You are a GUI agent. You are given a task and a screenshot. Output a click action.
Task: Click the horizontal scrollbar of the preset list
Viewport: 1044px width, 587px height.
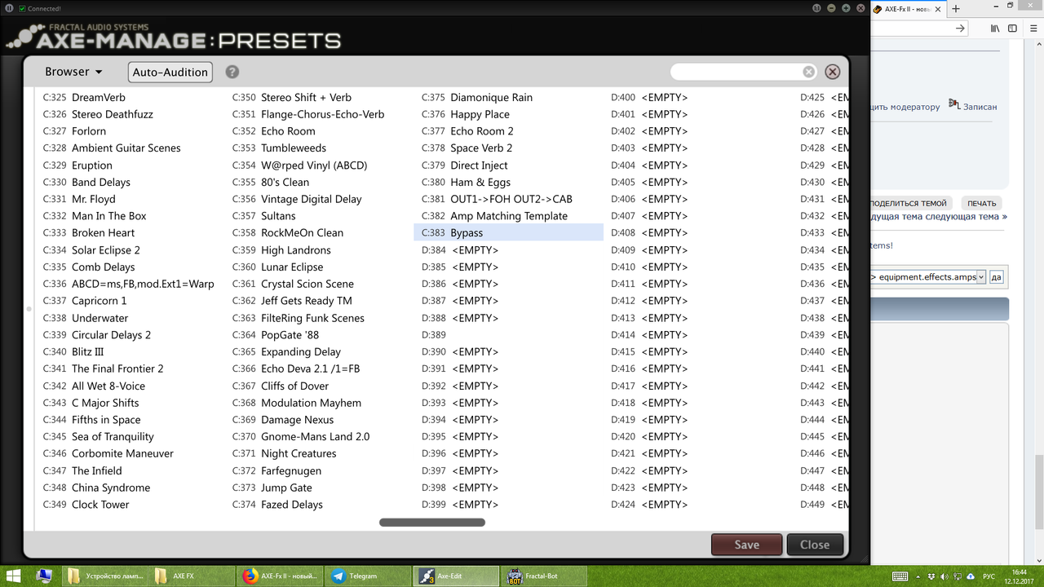coord(432,523)
